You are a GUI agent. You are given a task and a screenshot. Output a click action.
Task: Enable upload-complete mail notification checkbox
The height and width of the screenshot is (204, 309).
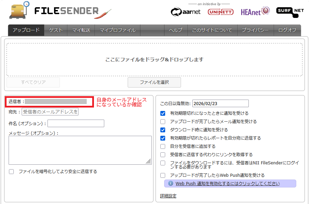163,121
